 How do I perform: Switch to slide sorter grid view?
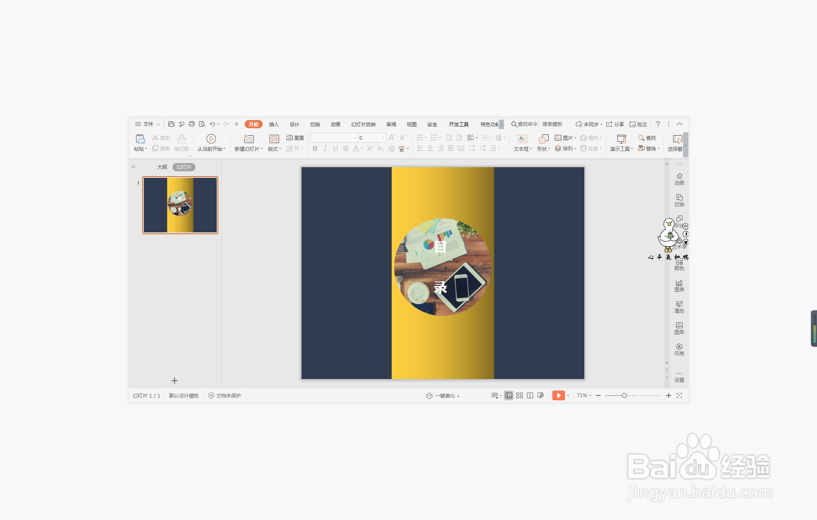[520, 395]
